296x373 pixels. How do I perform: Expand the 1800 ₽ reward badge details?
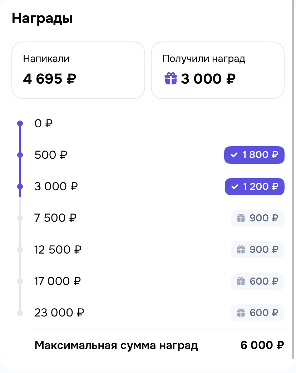click(x=254, y=155)
